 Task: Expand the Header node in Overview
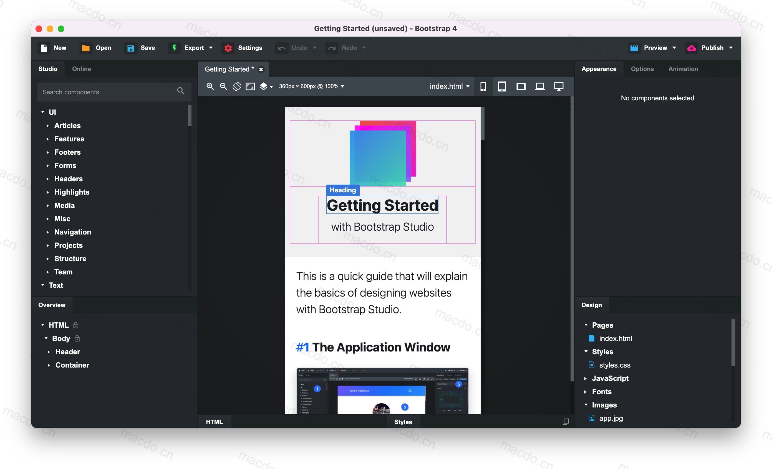coord(49,352)
